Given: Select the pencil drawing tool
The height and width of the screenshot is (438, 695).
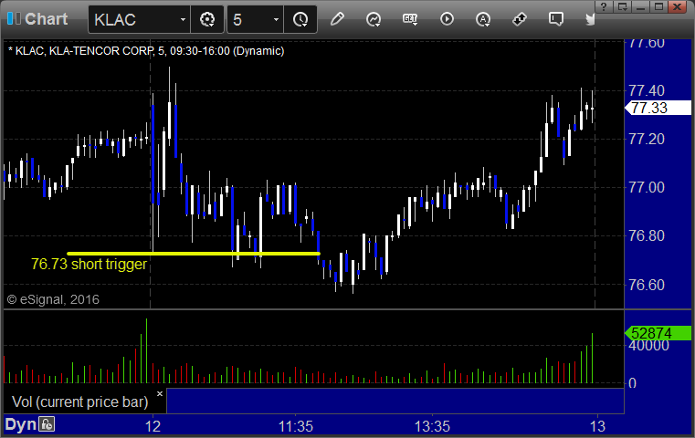Looking at the screenshot, I should click(337, 19).
